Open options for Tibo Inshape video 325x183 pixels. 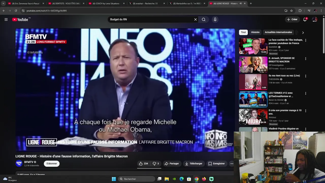306,40
